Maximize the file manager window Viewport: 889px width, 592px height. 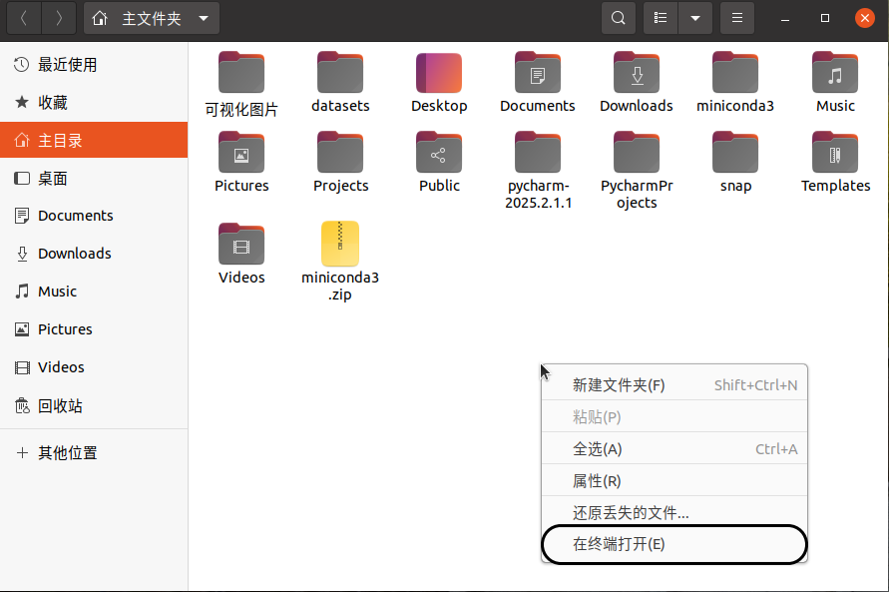pos(825,18)
